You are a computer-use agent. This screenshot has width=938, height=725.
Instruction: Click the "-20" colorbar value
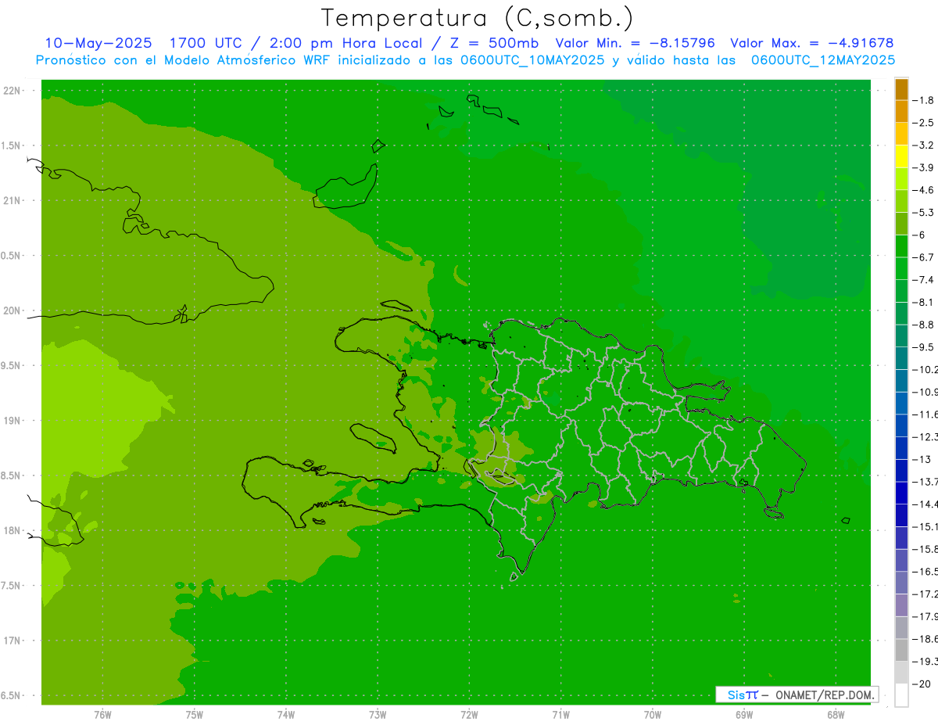point(922,684)
